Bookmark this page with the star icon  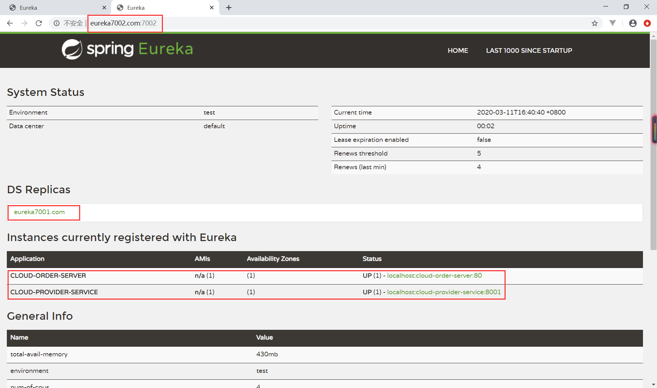pos(594,23)
